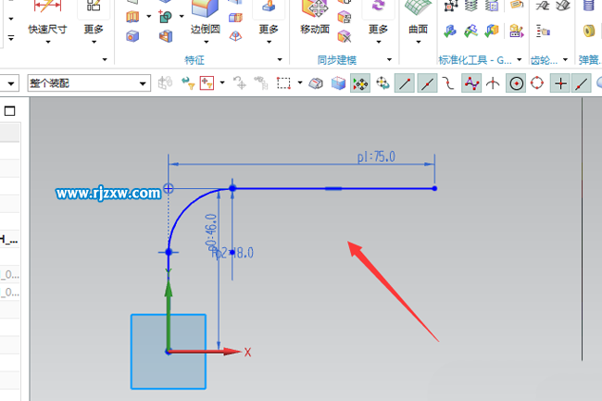
Task: Click the orange pattern feature icon in Feature group
Action: click(x=132, y=17)
